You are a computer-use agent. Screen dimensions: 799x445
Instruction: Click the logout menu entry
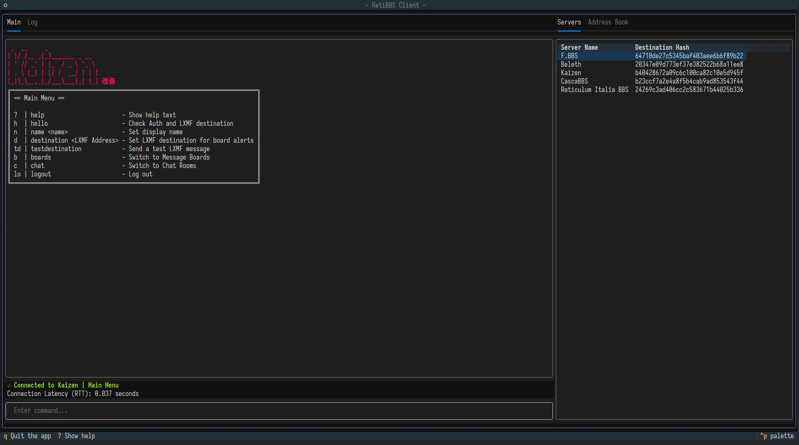point(41,174)
